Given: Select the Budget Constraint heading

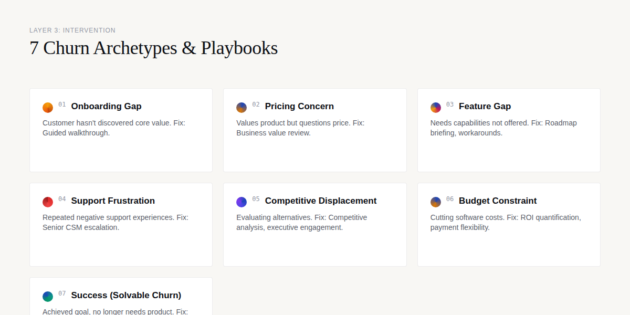Looking at the screenshot, I should pyautogui.click(x=498, y=201).
